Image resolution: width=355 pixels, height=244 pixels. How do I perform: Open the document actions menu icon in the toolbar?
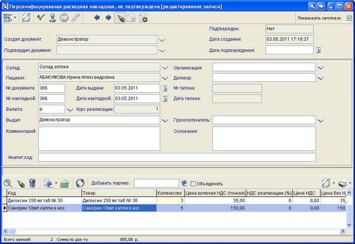8,18
